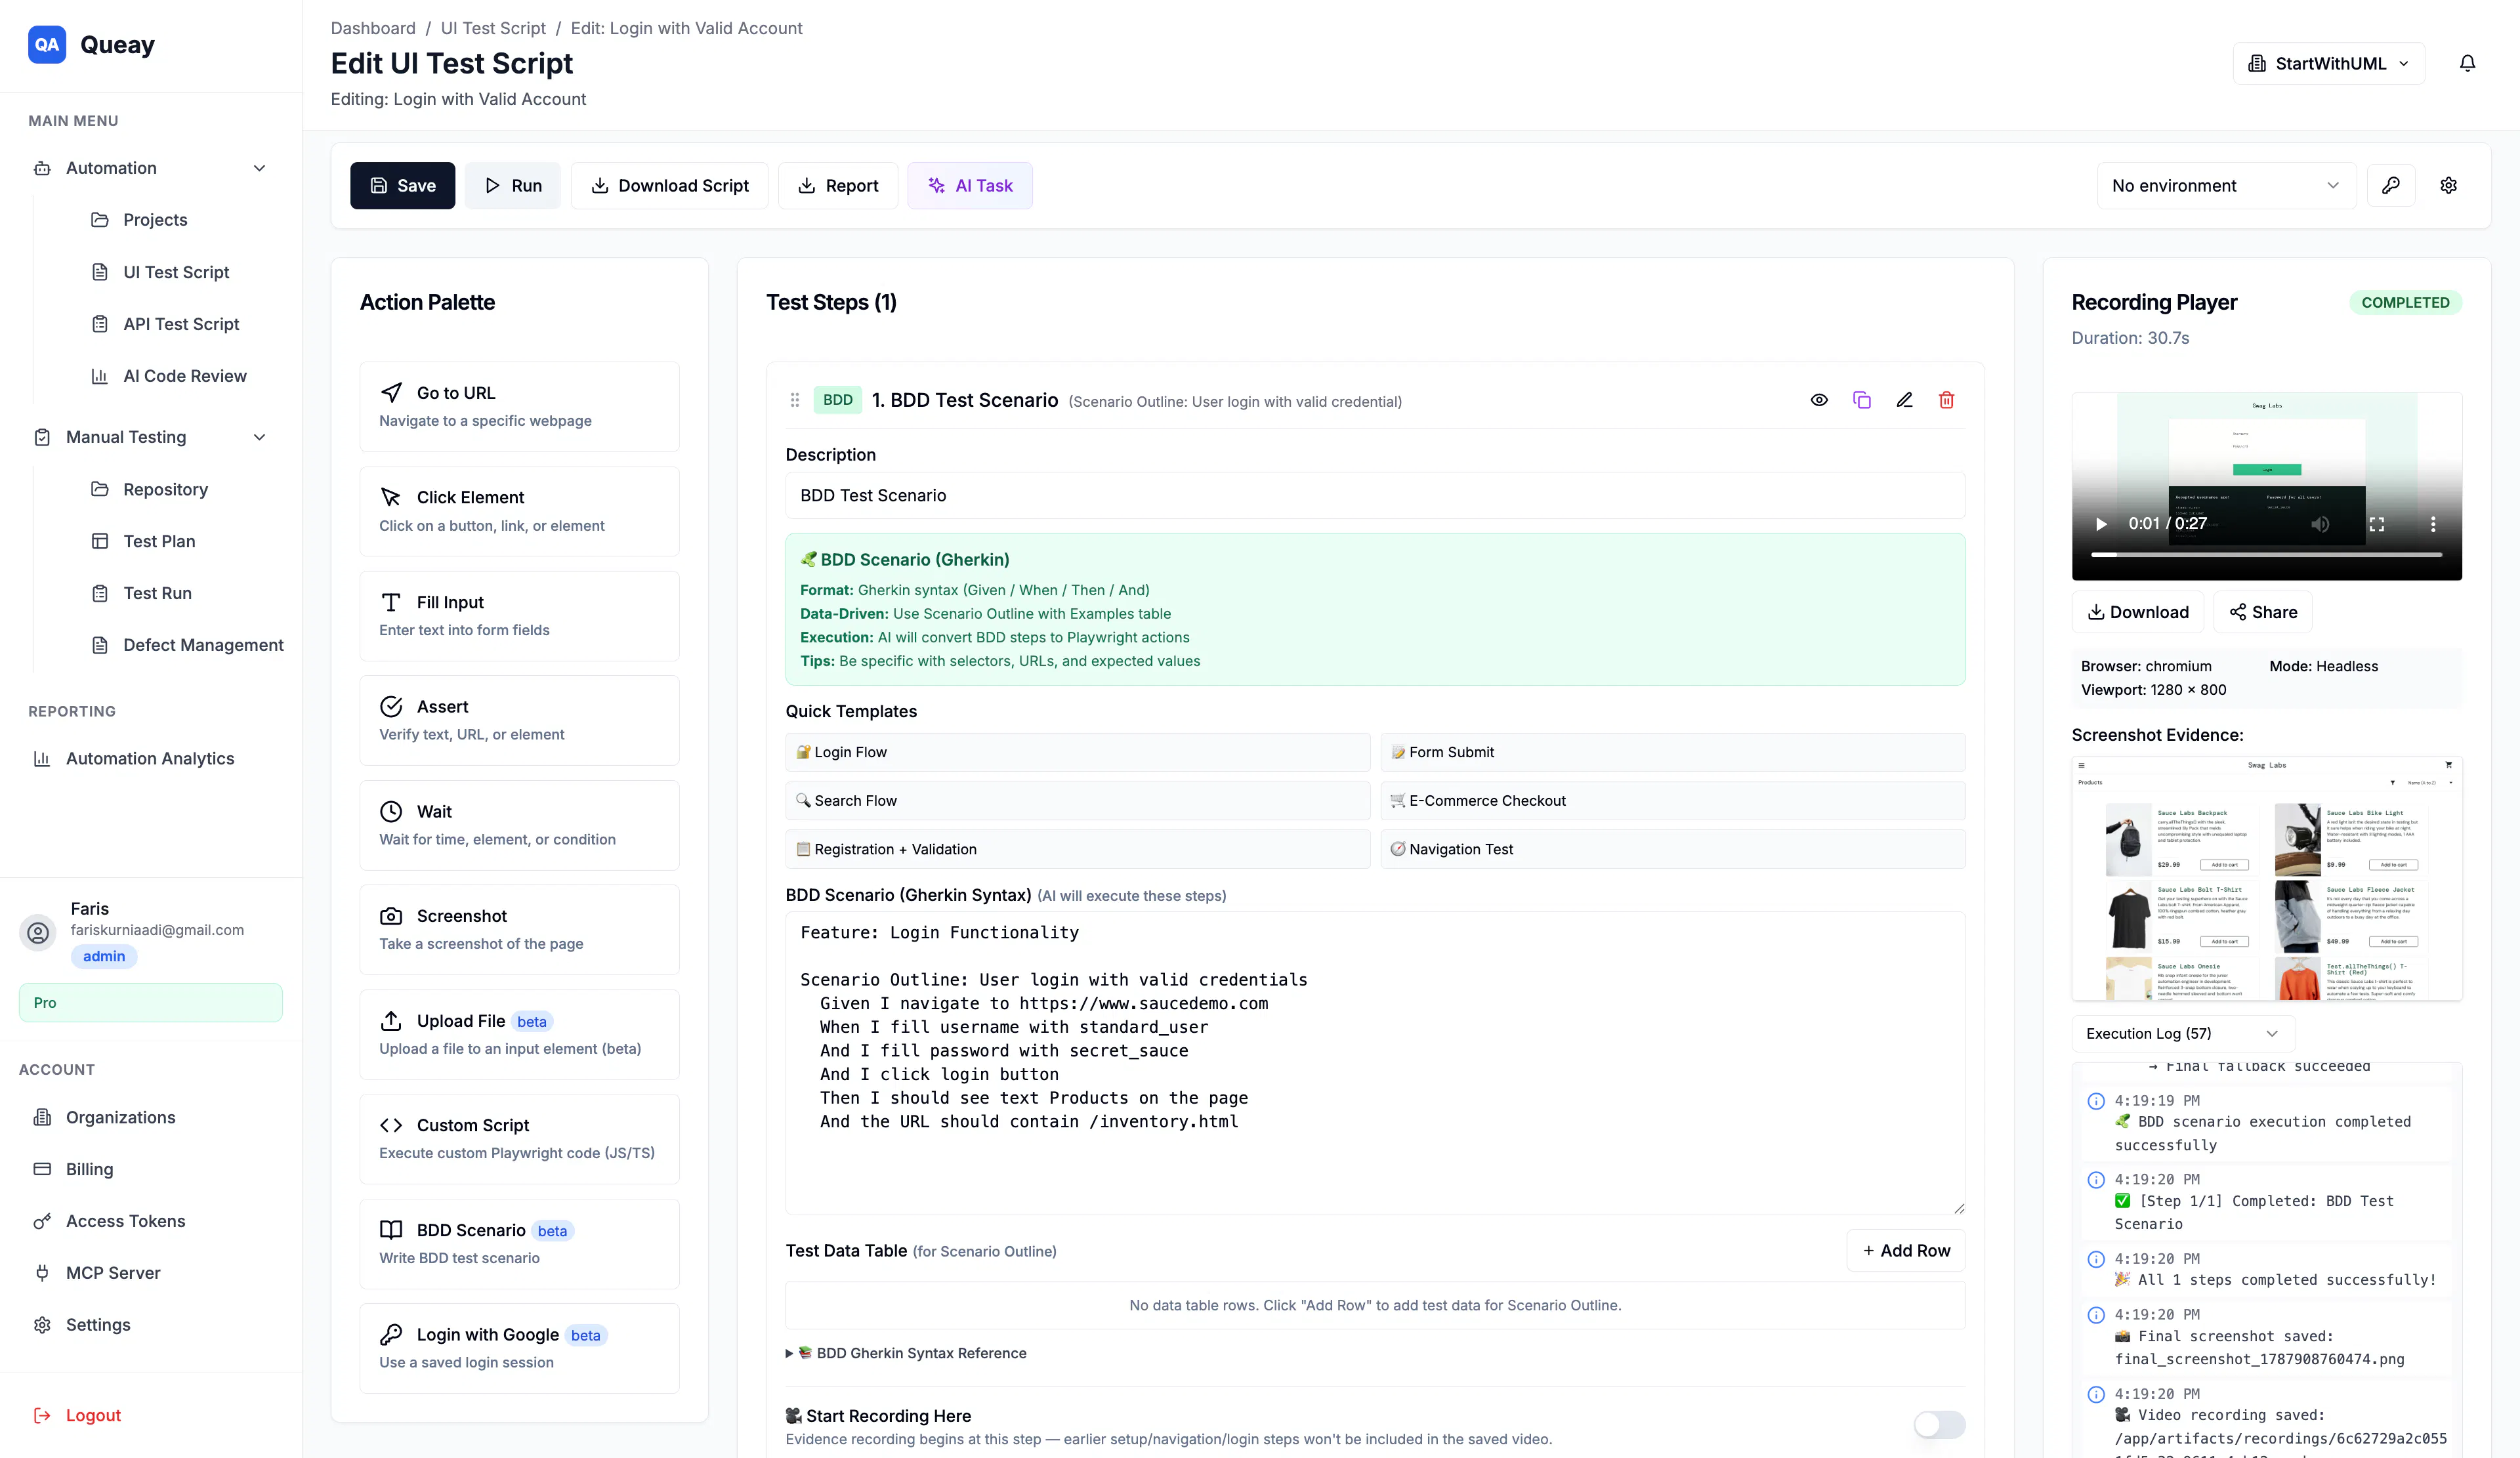Log out using the Logout link
Screen dimensions: 2520x1458
78,1415
